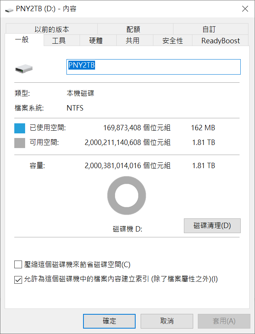Click the 磁碟清理(D) button
The image size is (255, 334).
point(212,226)
